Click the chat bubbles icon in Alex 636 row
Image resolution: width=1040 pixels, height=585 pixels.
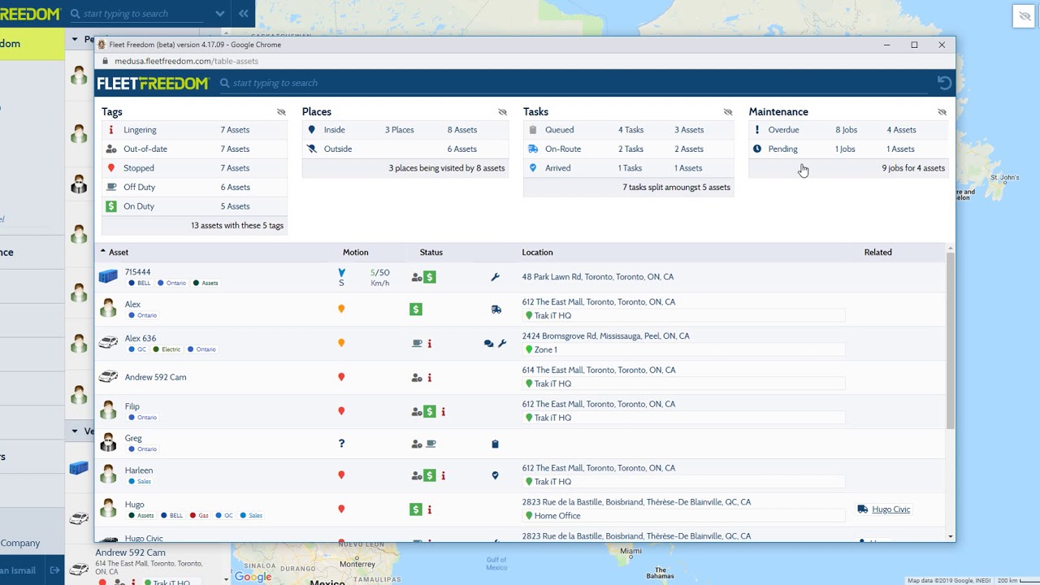488,344
